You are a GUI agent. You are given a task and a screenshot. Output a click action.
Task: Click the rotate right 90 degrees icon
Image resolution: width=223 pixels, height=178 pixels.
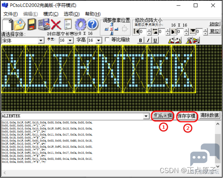pyautogui.click(x=178, y=40)
